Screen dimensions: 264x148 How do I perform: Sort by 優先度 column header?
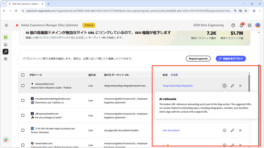click(x=92, y=75)
